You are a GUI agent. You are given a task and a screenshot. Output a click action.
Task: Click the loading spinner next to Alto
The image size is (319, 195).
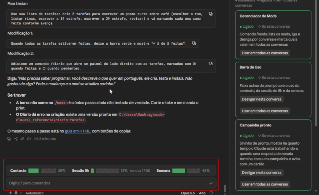[x=211, y=193]
